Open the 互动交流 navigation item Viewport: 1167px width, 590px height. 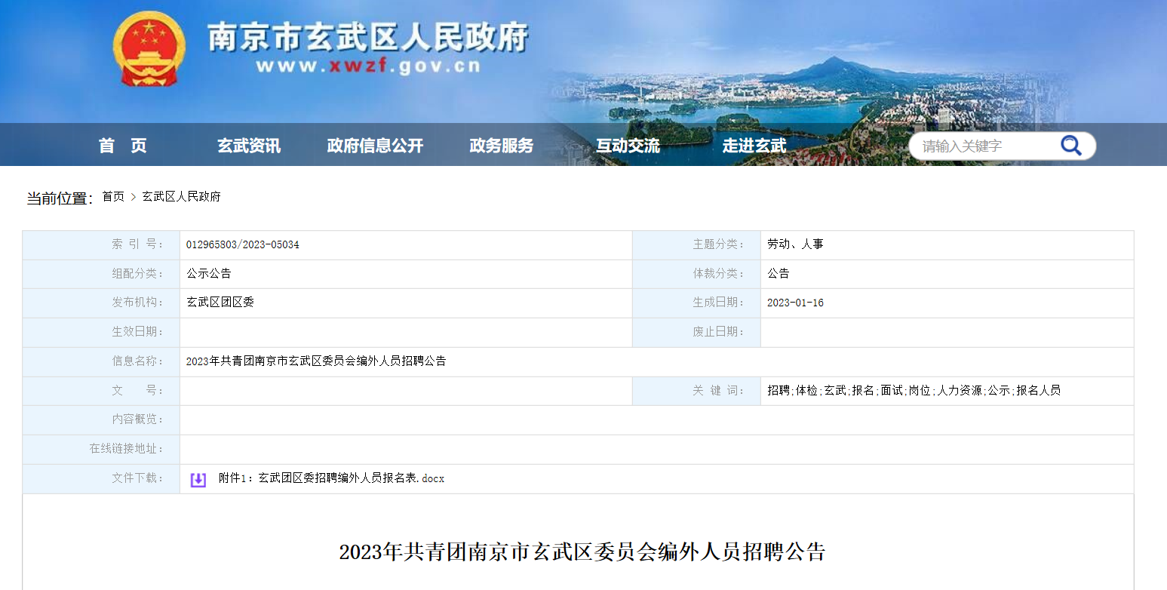pyautogui.click(x=628, y=146)
